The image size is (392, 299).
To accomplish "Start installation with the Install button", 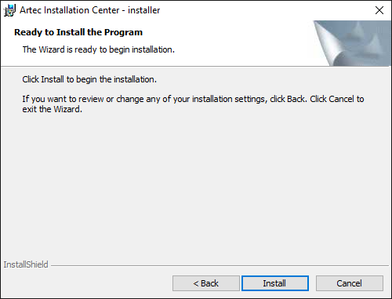I will point(275,283).
